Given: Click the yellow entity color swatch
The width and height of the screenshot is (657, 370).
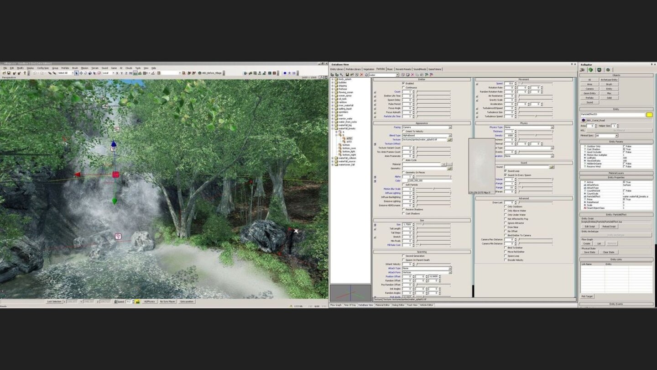Looking at the screenshot, I should (x=649, y=115).
